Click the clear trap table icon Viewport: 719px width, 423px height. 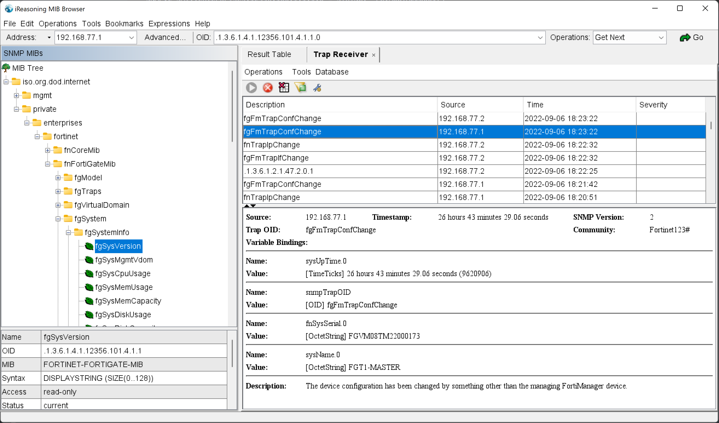click(x=284, y=88)
